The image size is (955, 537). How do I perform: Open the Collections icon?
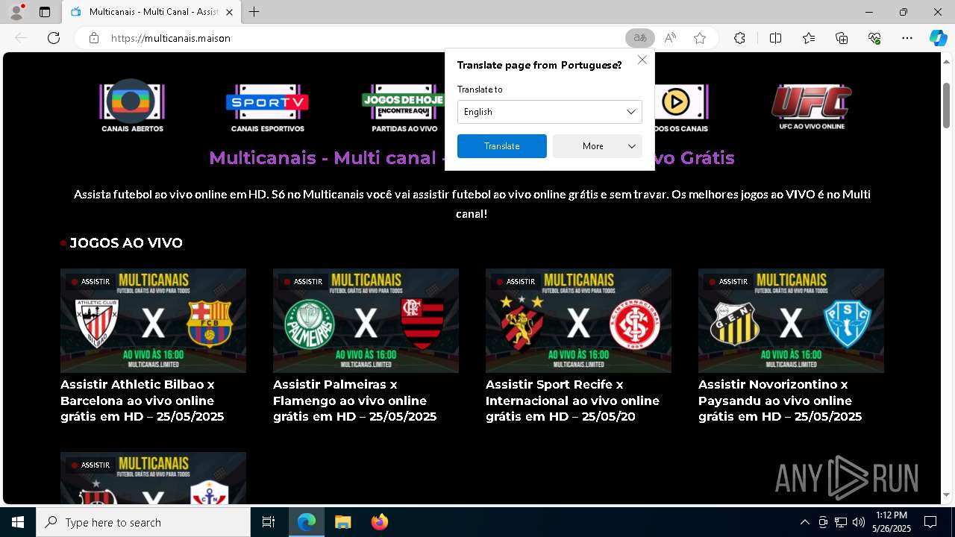click(x=842, y=38)
